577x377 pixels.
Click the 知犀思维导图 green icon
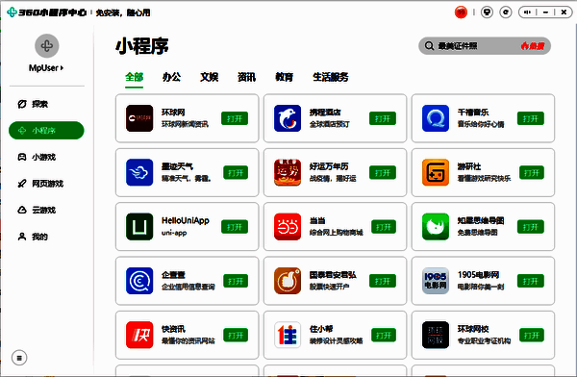[x=436, y=226]
